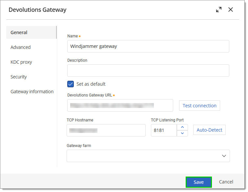This screenshot has height=192, width=248.
Task: Increase TCP Listening Port with up arrow
Action: [x=182, y=127]
